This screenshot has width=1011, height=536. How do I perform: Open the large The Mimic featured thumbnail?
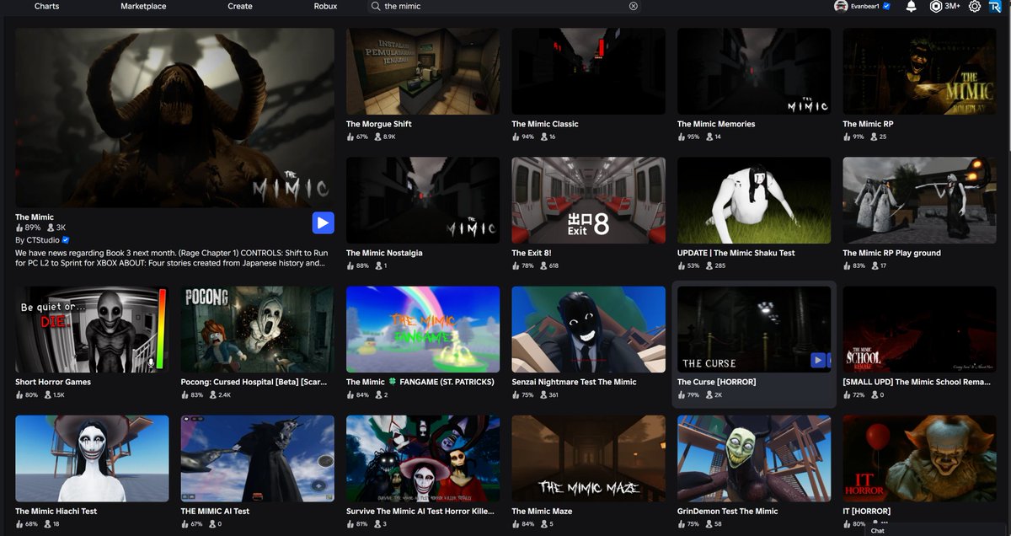click(174, 118)
